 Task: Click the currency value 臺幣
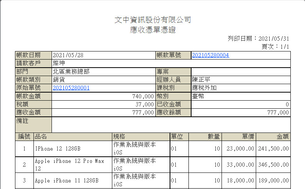(x=198, y=96)
